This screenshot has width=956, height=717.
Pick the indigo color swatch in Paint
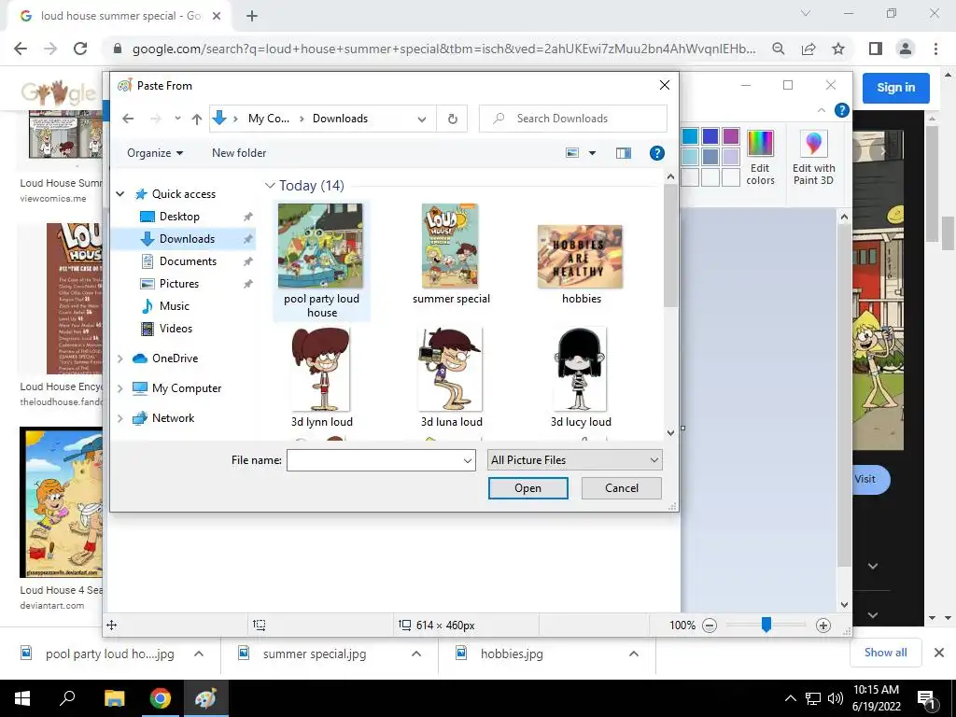tap(710, 136)
